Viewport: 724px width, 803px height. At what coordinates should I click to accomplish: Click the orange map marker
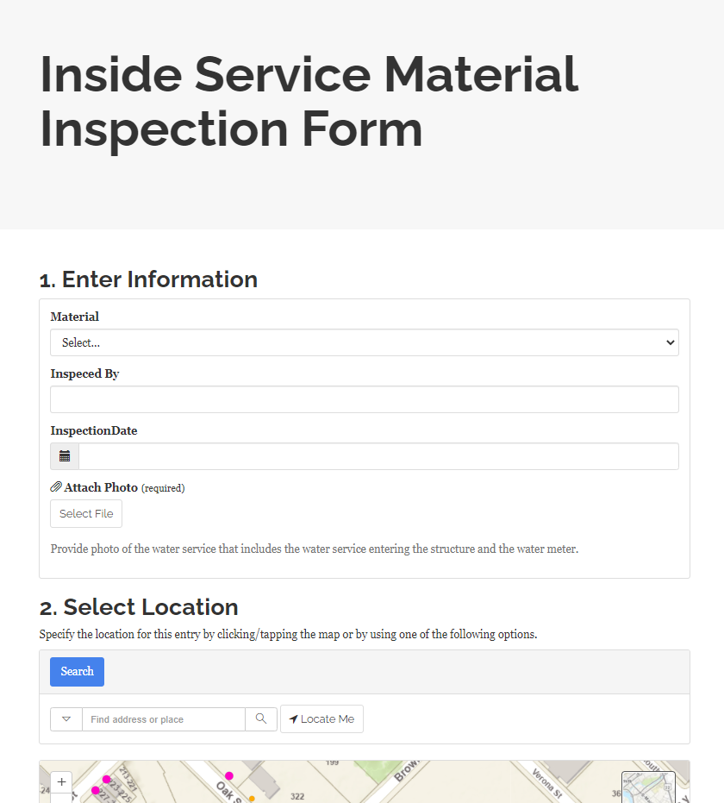tap(250, 800)
